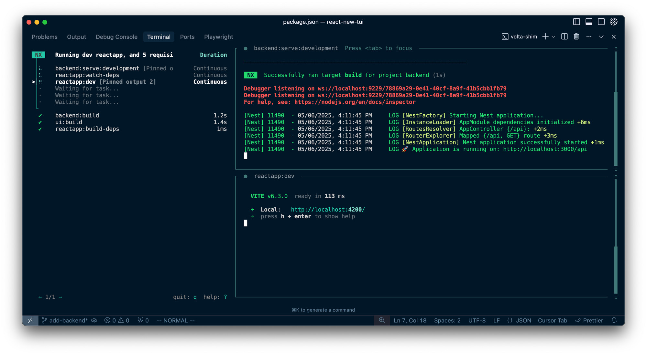
Task: Toggle the primary sidebar layout icon
Action: (x=576, y=22)
